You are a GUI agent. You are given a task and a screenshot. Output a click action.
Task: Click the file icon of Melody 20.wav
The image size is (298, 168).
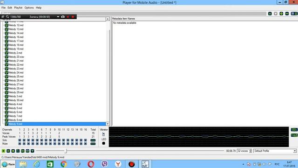[7, 57]
